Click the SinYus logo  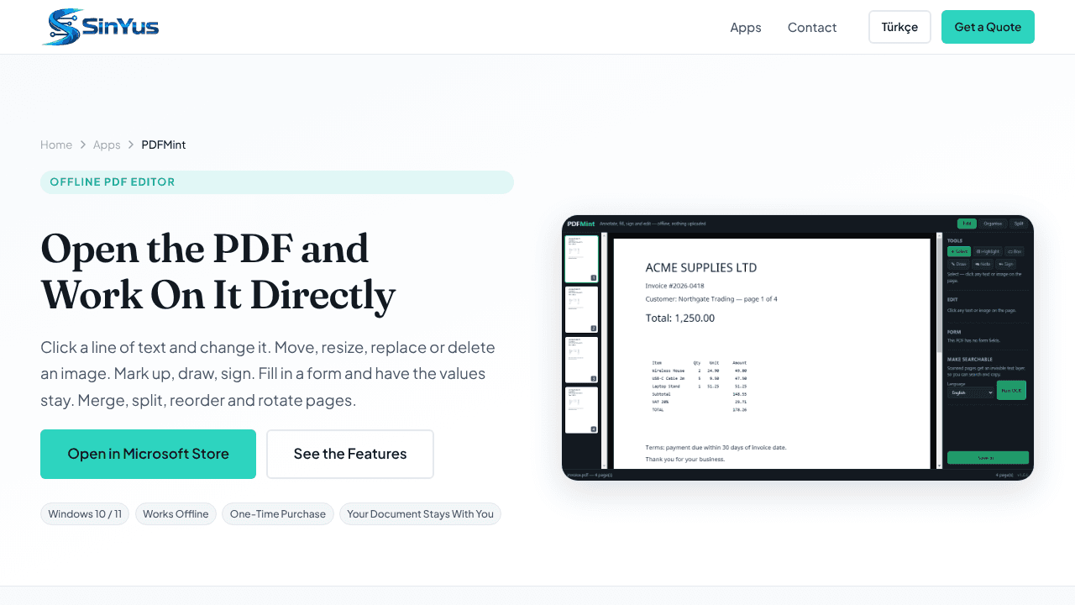coord(100,27)
